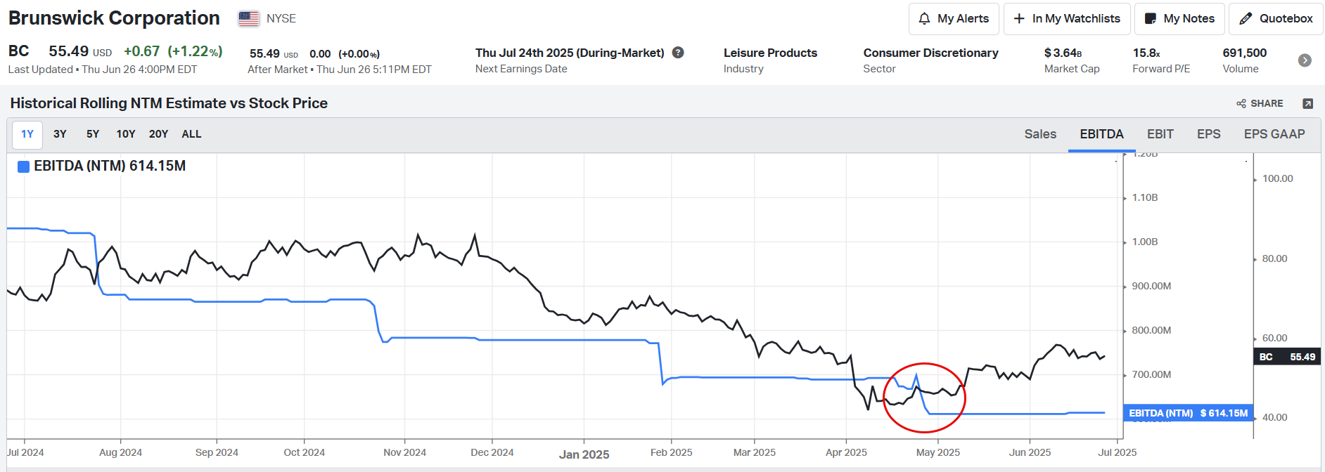Click the 1.00B y-axis label
The image size is (1325, 472).
(x=1144, y=242)
